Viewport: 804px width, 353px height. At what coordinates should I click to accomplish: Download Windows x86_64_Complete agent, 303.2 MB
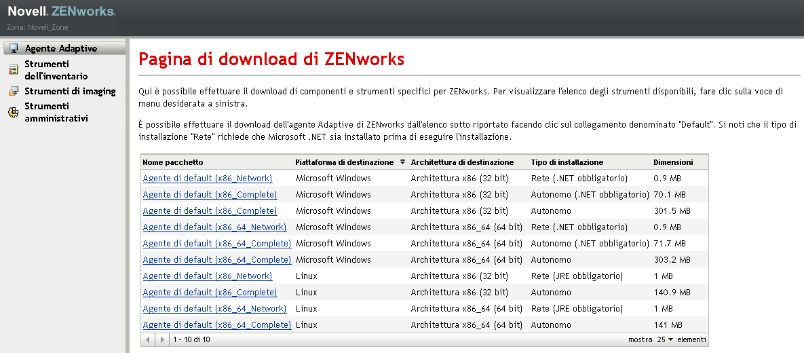pyautogui.click(x=217, y=260)
